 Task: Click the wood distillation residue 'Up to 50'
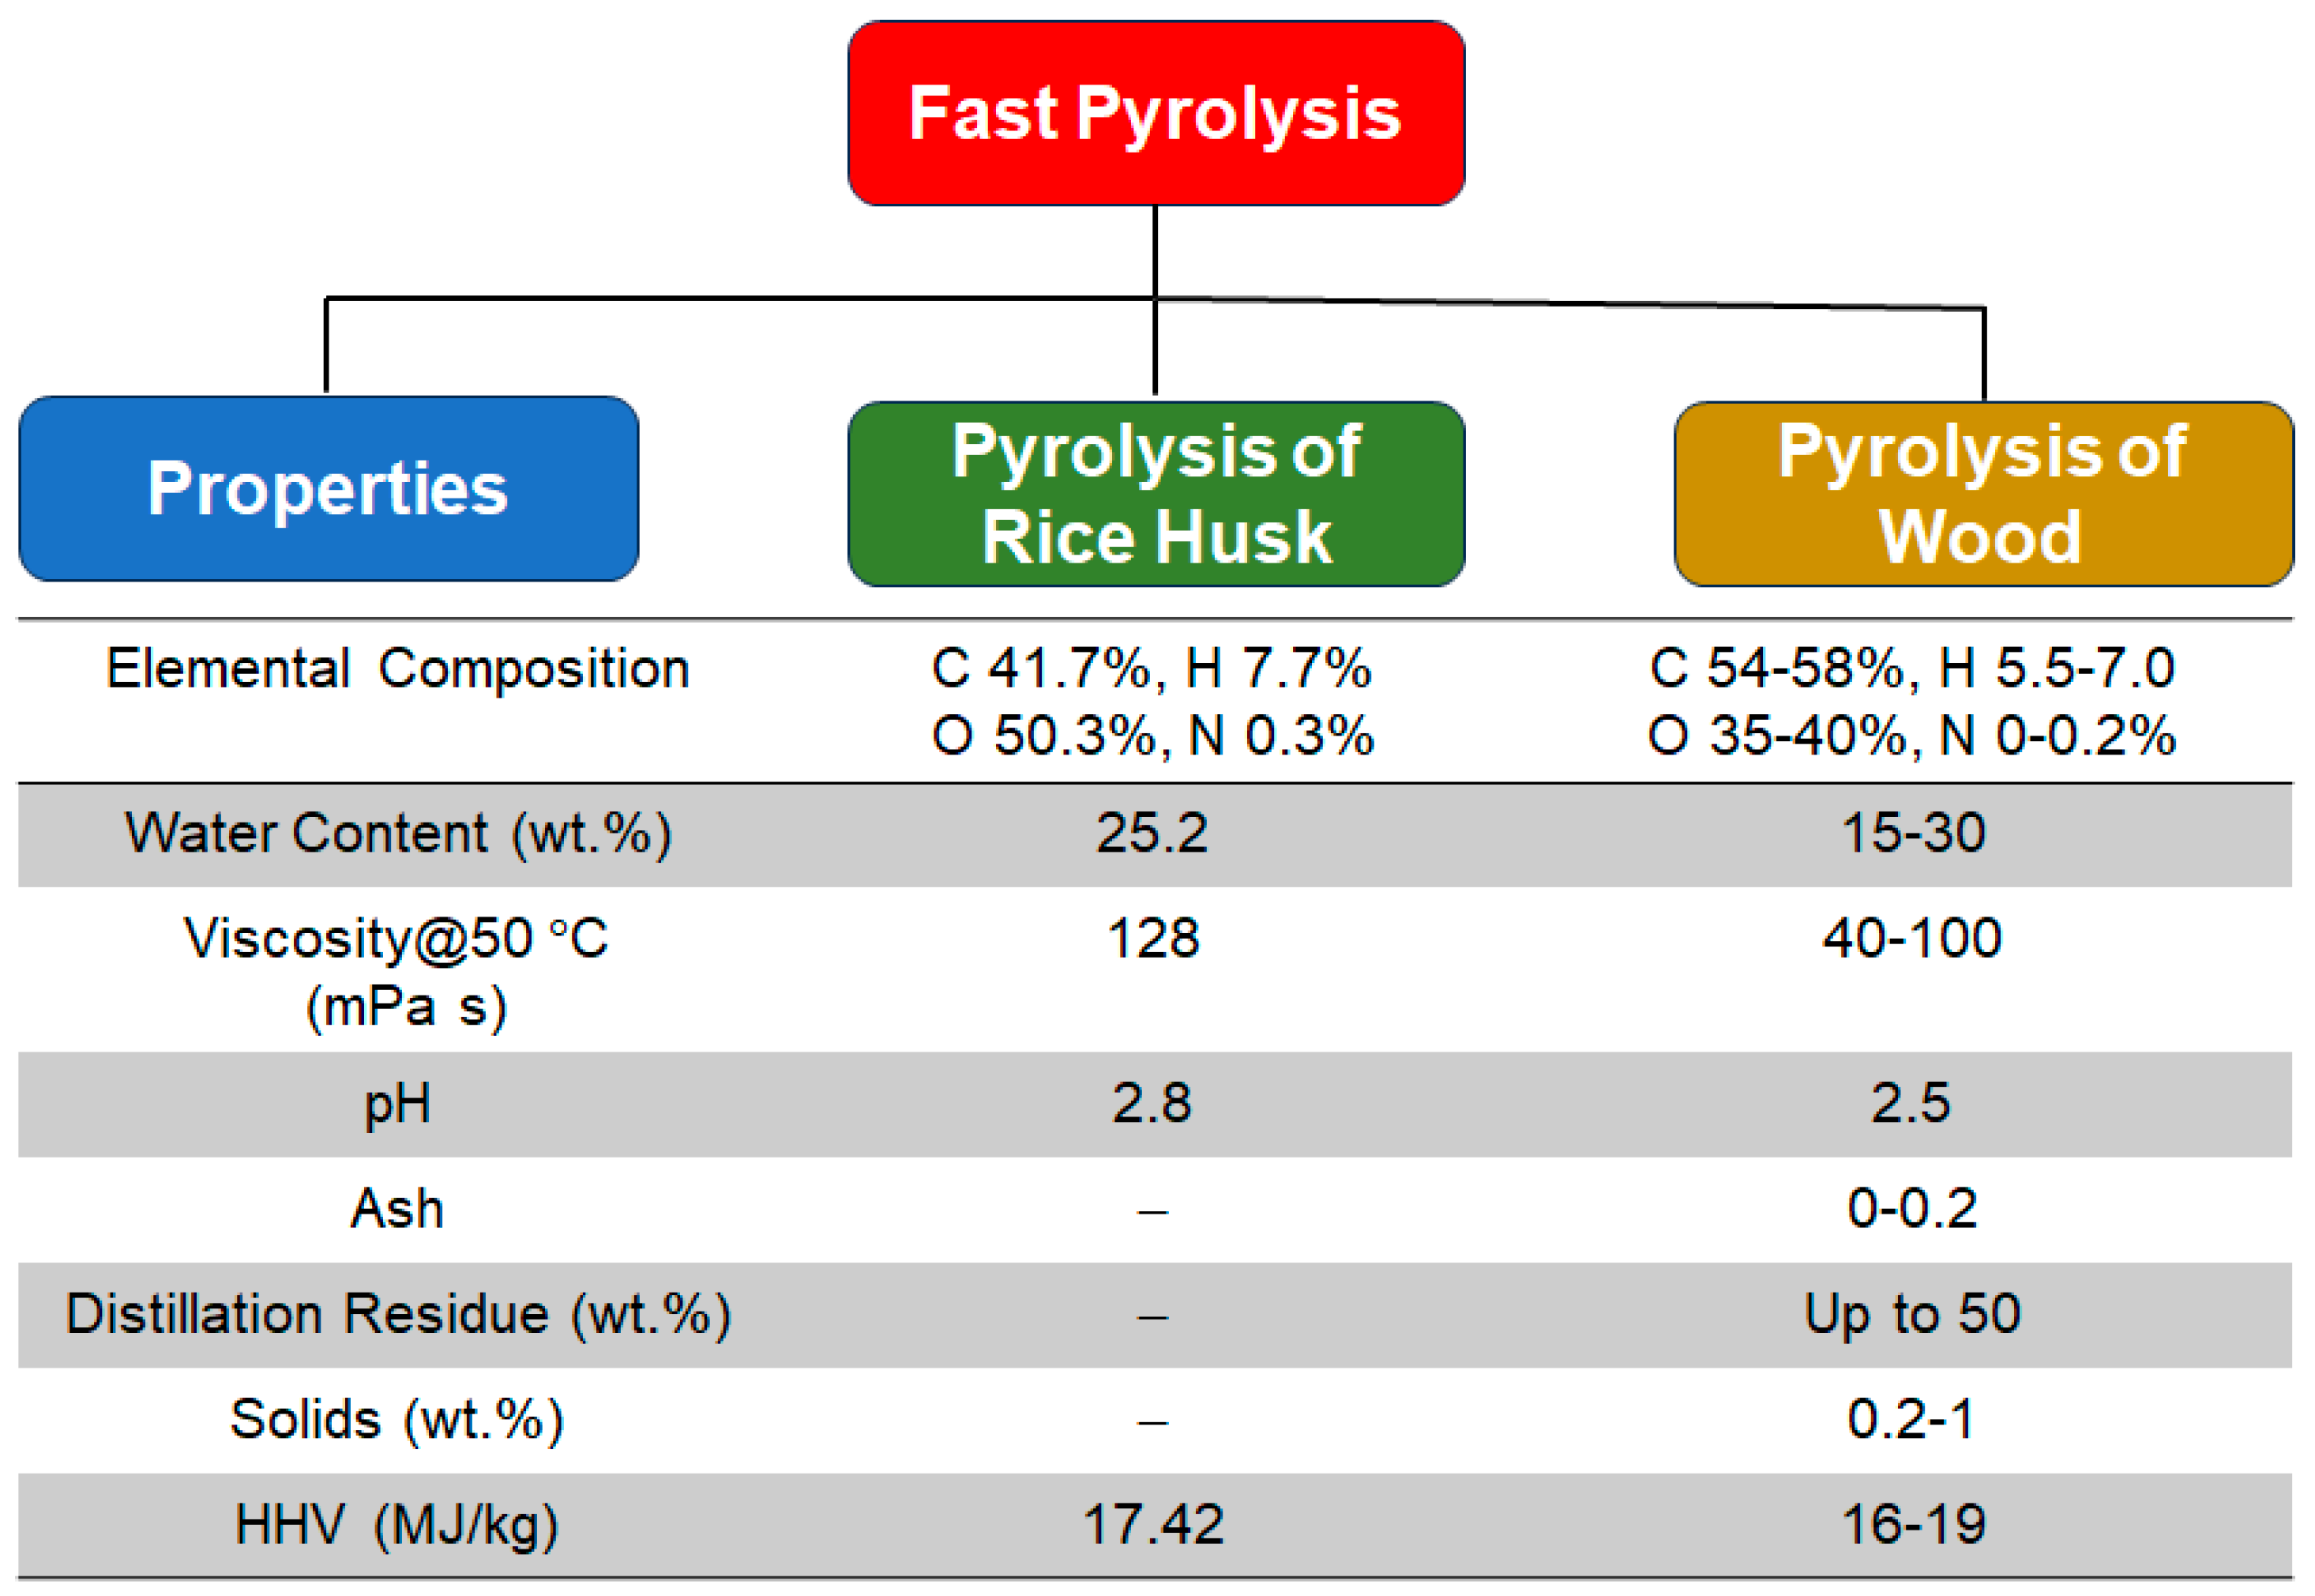pos(1912,1314)
